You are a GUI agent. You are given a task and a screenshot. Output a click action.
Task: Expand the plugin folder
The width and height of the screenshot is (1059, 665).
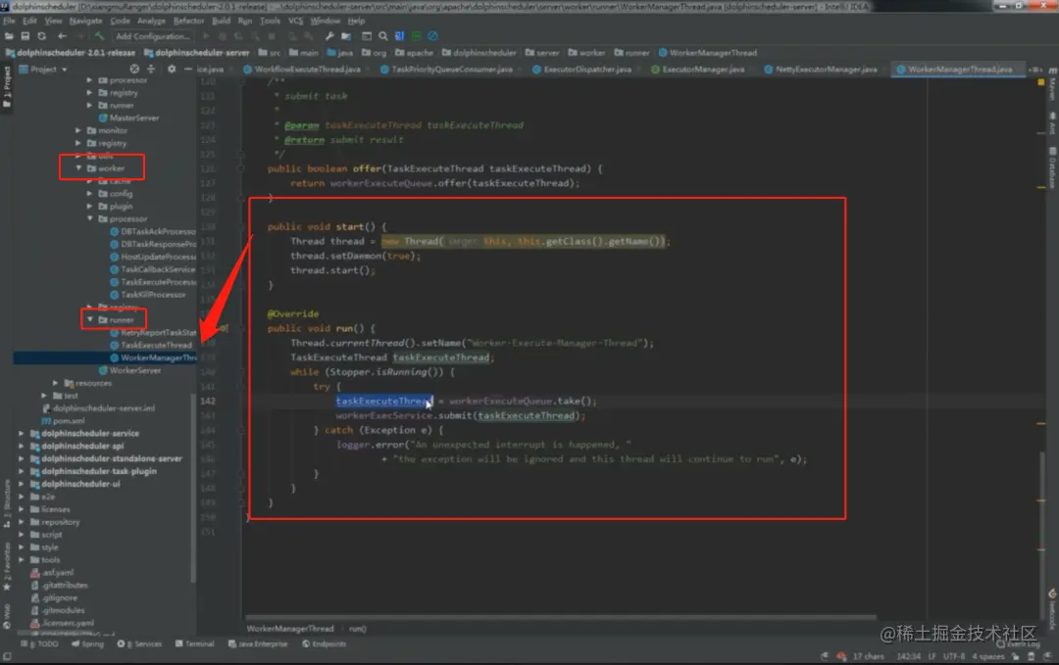point(90,207)
